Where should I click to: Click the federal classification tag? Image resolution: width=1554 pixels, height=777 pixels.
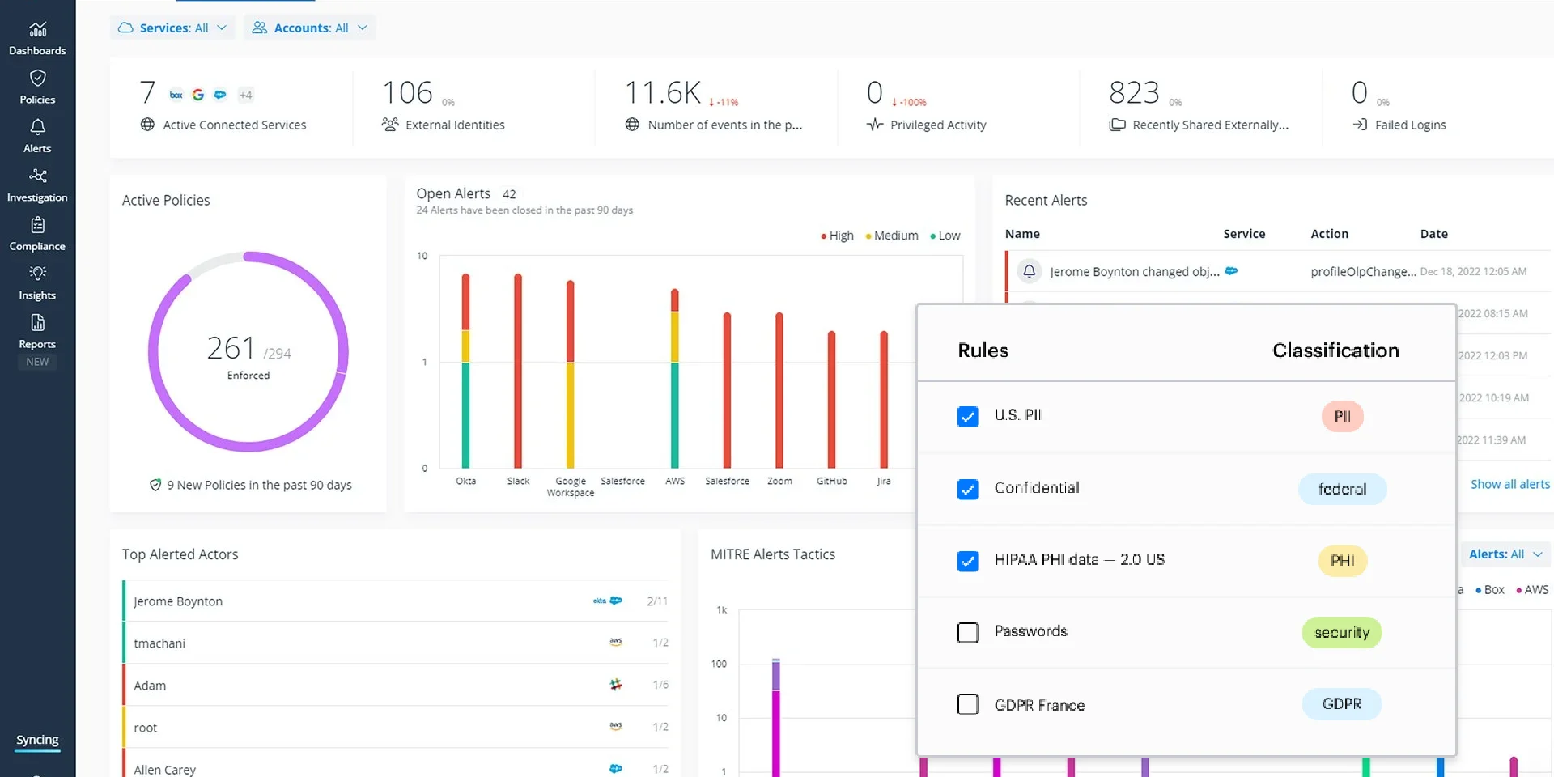click(1343, 489)
